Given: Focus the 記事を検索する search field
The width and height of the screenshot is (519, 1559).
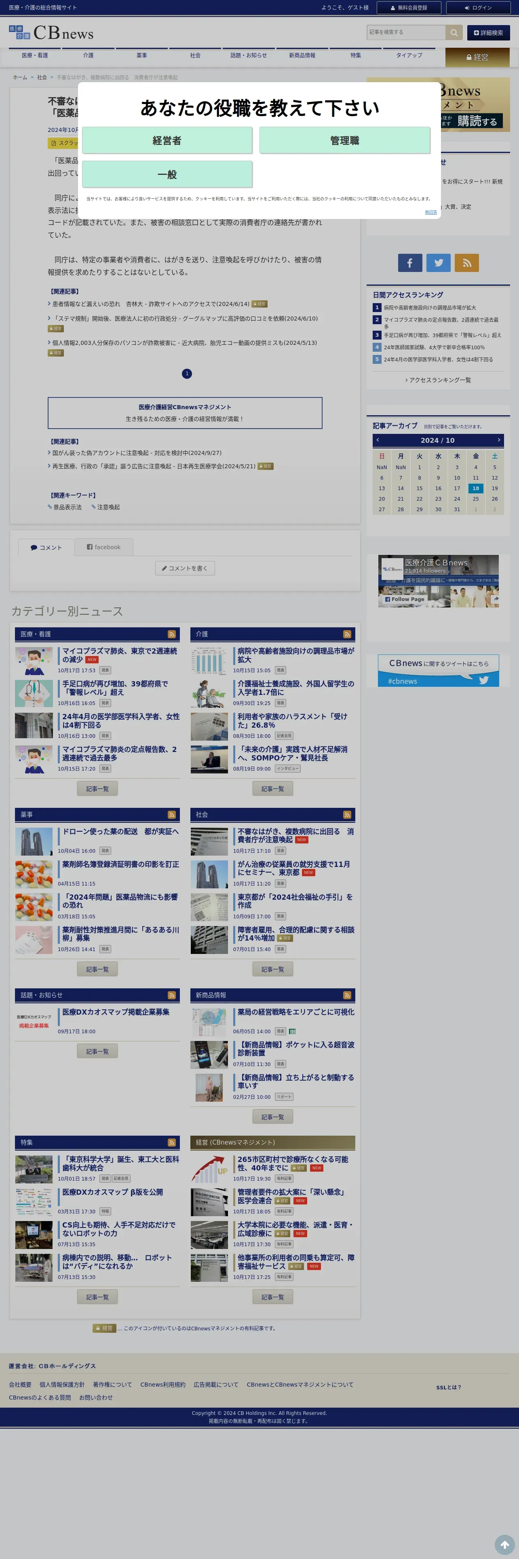Looking at the screenshot, I should pyautogui.click(x=406, y=33).
